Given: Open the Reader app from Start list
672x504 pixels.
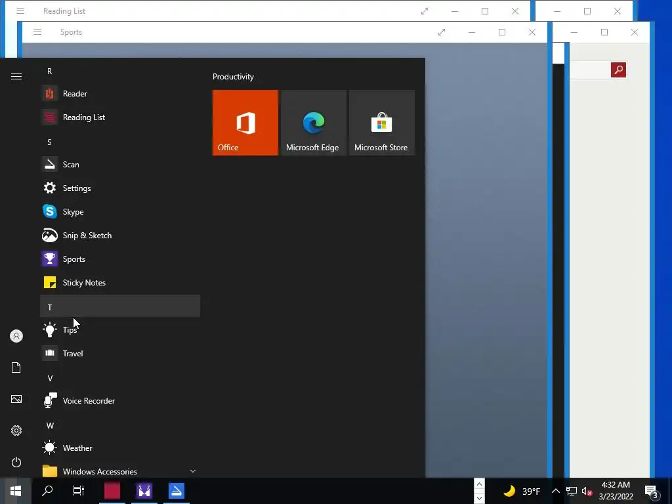Looking at the screenshot, I should [x=120, y=93].
